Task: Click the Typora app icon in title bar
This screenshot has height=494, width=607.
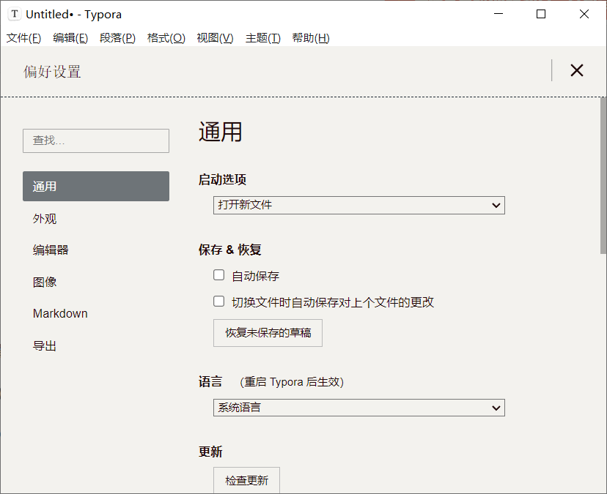Action: (15, 14)
